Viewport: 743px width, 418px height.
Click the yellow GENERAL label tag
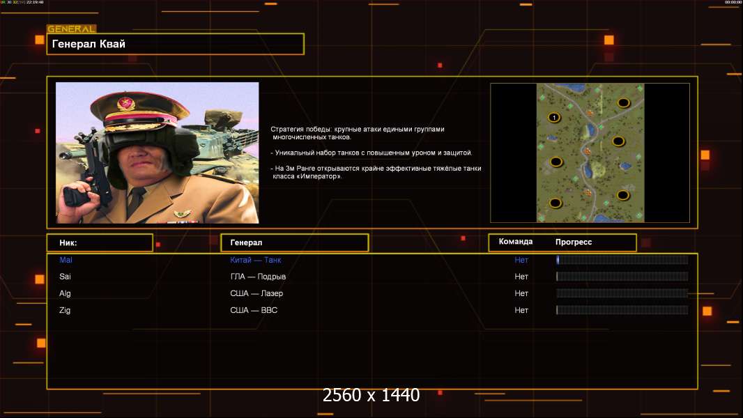tap(71, 29)
